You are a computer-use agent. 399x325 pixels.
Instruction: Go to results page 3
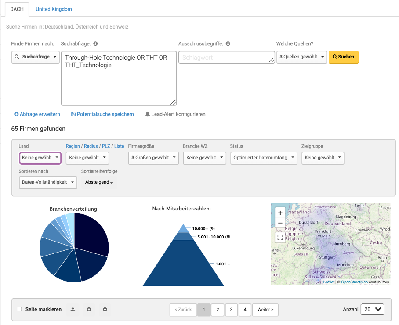pyautogui.click(x=231, y=310)
